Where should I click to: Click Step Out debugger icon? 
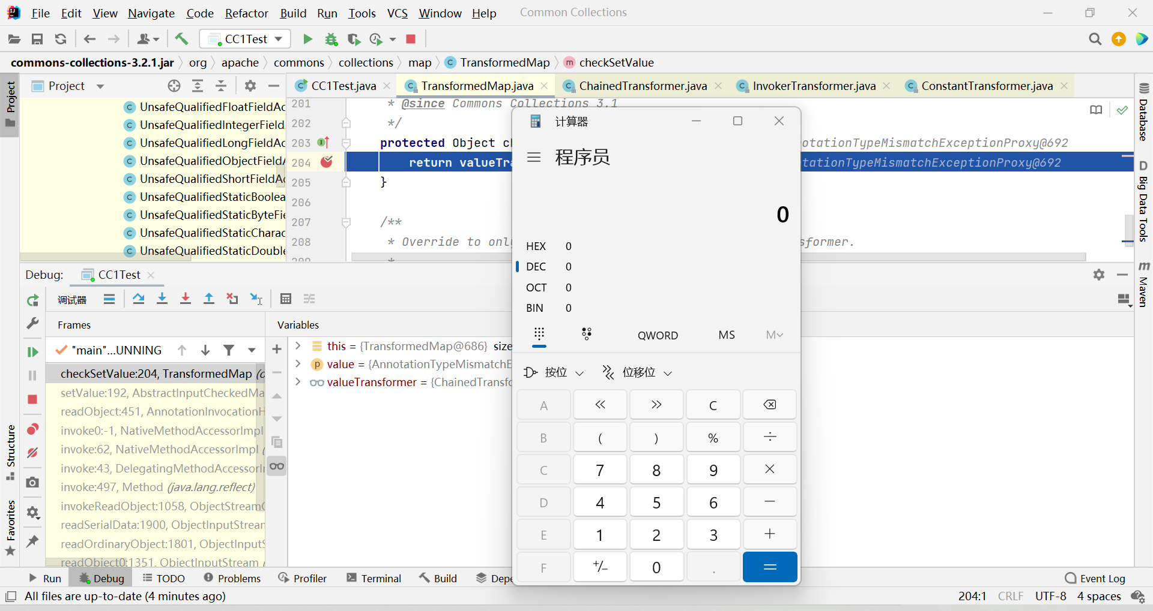(209, 299)
